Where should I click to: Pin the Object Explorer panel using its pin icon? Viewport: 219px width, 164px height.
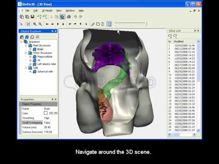pos(52,31)
